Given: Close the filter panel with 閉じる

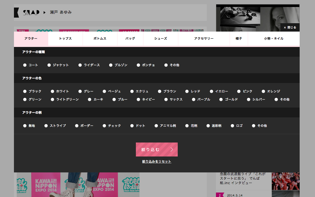Looking at the screenshot, I should [290, 27].
